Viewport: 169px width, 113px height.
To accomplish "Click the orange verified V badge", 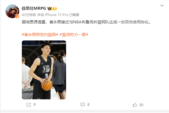I will coord(17,16).
